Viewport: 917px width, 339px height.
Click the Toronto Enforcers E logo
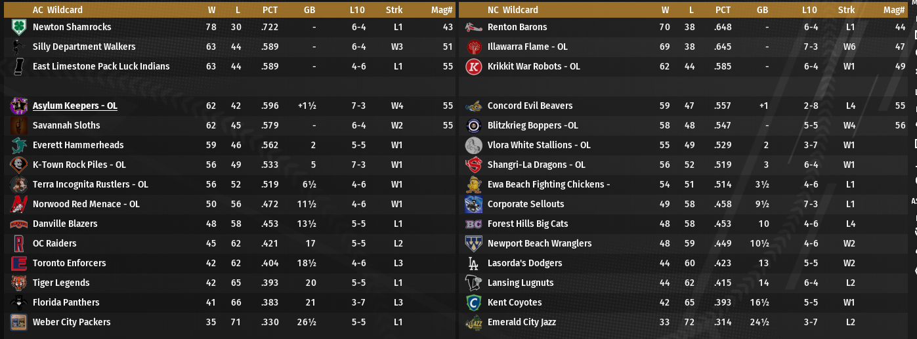coord(18,263)
